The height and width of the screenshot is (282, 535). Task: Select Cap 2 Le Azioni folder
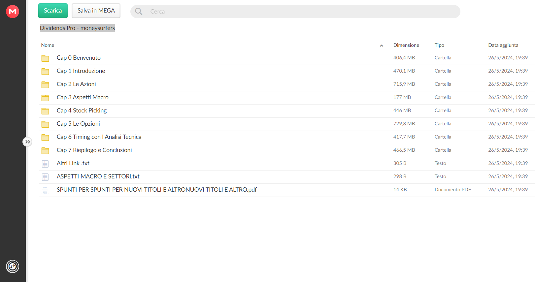76,84
